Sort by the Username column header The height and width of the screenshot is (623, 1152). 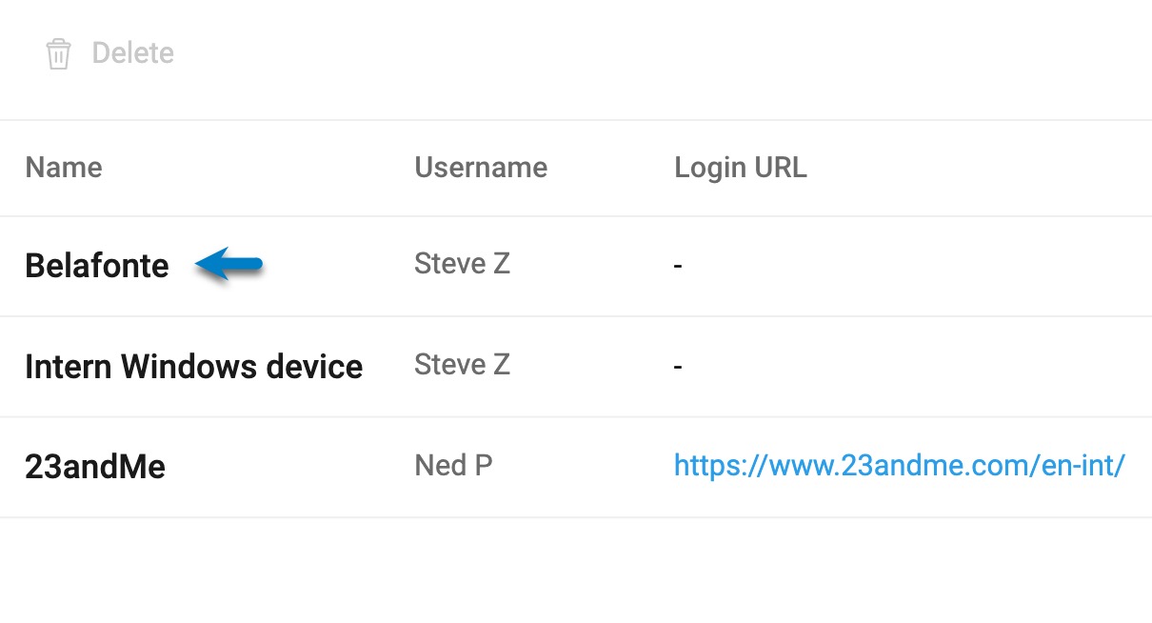(481, 168)
